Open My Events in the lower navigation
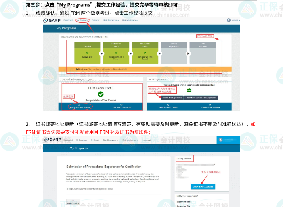283x207 pixels. [95, 140]
